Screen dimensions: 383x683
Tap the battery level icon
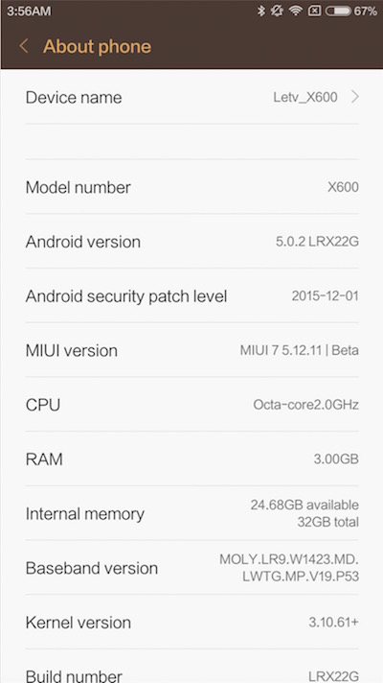(x=338, y=11)
